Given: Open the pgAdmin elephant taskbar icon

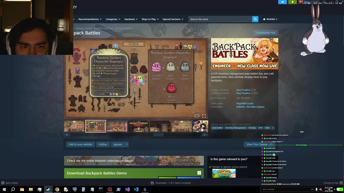Looking at the screenshot, I should pyautogui.click(x=75, y=190).
